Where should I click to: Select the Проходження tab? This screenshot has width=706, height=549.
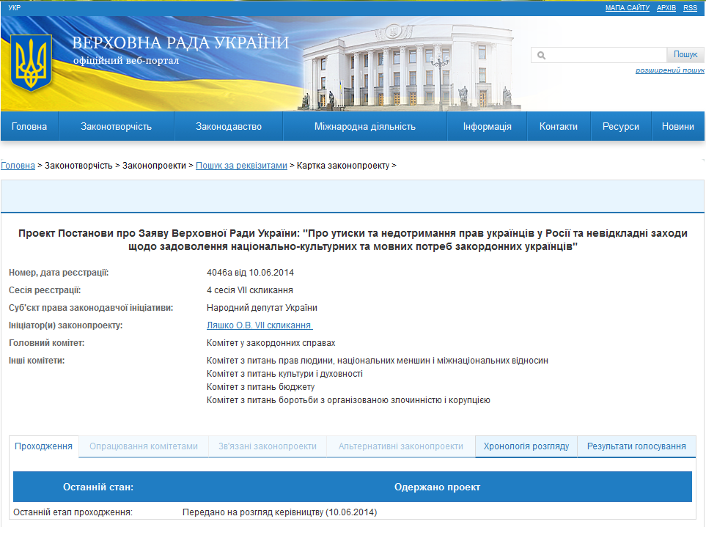44,446
